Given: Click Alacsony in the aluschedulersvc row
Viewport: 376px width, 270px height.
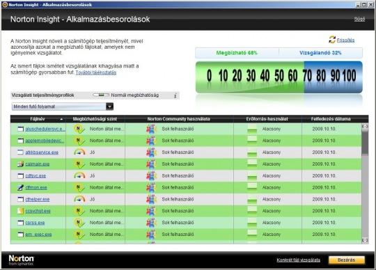Looking at the screenshot, I should click(x=272, y=129).
